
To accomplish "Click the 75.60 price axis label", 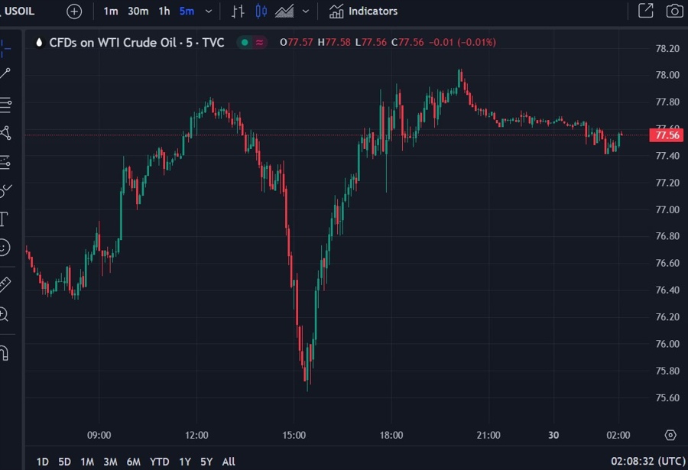I will coord(667,398).
